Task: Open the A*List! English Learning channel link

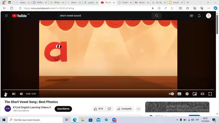Action: tap(32, 107)
